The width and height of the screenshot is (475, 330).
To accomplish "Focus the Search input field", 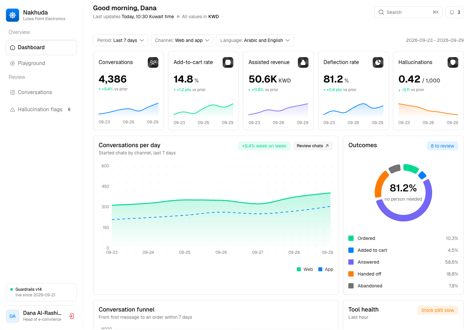I will point(409,12).
